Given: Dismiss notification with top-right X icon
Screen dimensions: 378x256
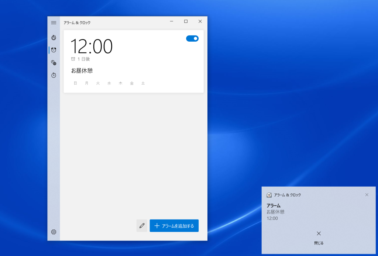Looking at the screenshot, I should pyautogui.click(x=367, y=195).
